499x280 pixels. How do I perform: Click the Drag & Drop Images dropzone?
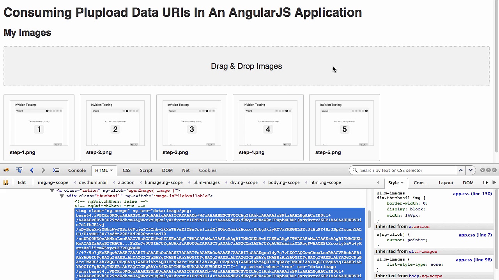(x=246, y=66)
